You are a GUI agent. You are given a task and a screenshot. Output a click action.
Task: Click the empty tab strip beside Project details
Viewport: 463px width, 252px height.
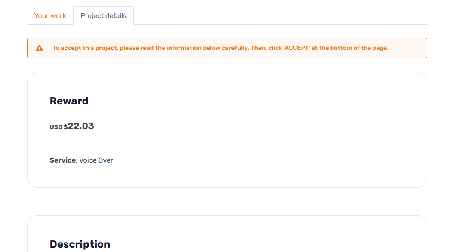[x=280, y=16]
